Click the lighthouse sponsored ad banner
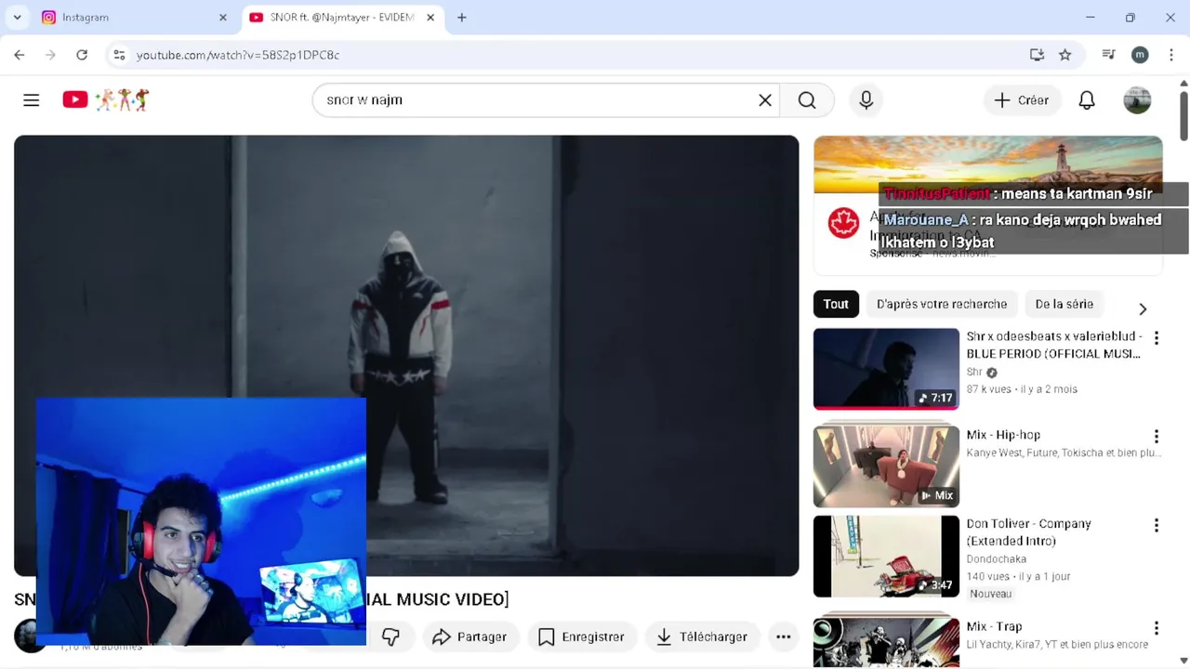This screenshot has height=669, width=1190. coord(987,165)
